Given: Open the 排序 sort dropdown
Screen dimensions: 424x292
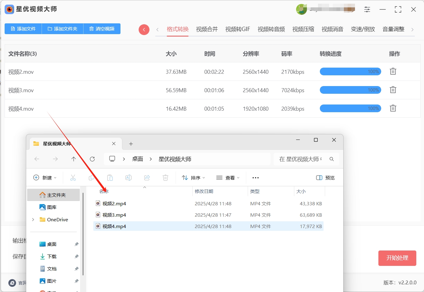Looking at the screenshot, I should click(x=194, y=178).
